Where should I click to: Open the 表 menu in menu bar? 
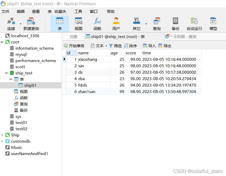click(50, 12)
